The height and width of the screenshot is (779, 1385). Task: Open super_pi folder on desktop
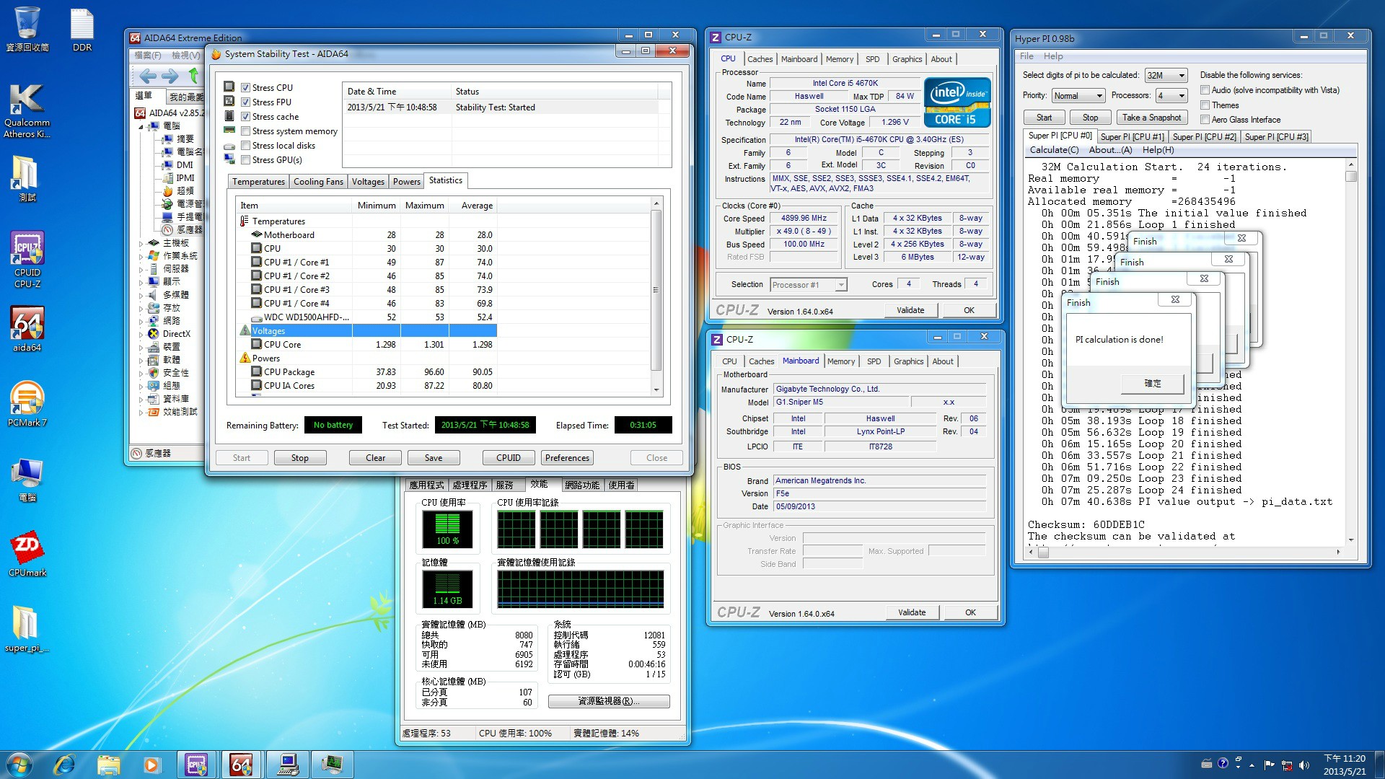click(x=27, y=628)
